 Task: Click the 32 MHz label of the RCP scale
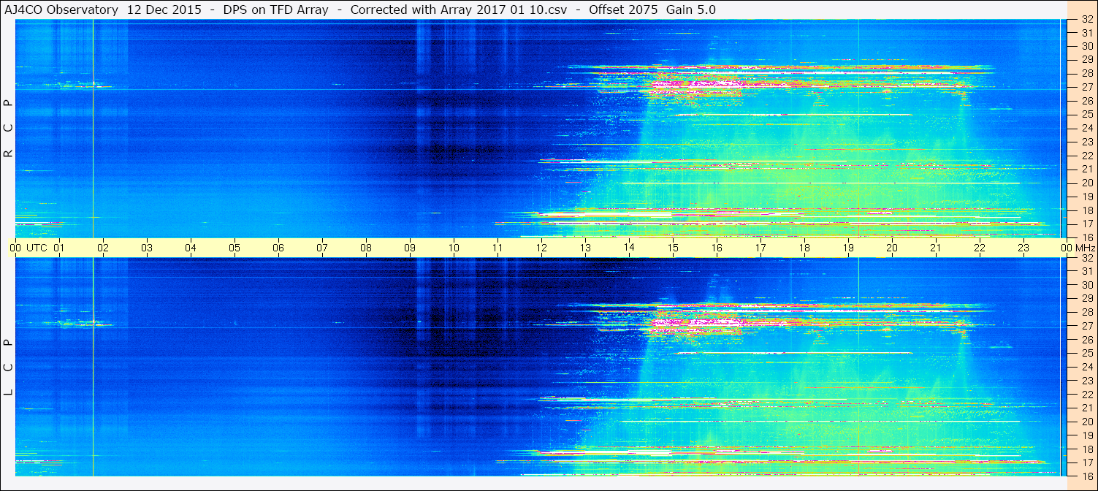1086,20
